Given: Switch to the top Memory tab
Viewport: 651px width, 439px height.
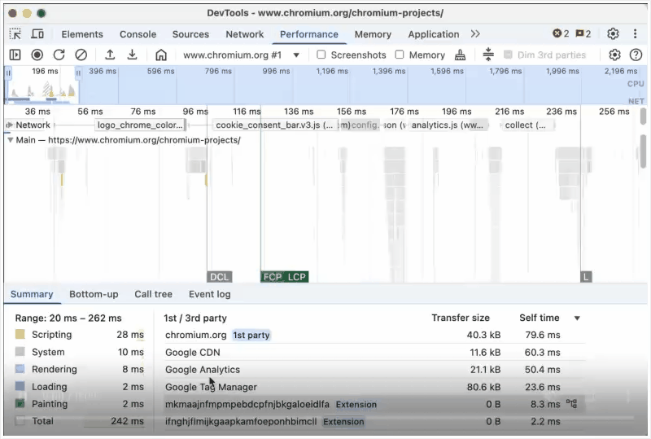Looking at the screenshot, I should 373,34.
